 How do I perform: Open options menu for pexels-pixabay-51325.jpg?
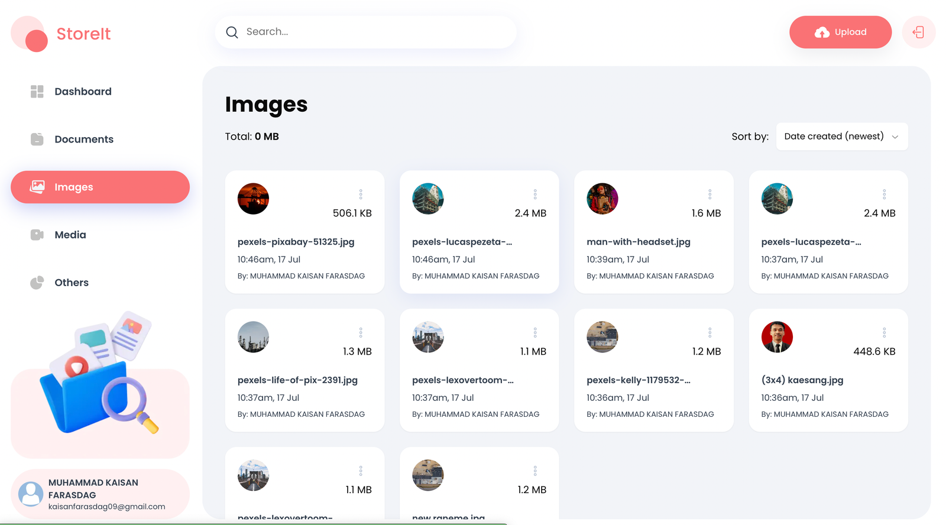click(x=361, y=194)
